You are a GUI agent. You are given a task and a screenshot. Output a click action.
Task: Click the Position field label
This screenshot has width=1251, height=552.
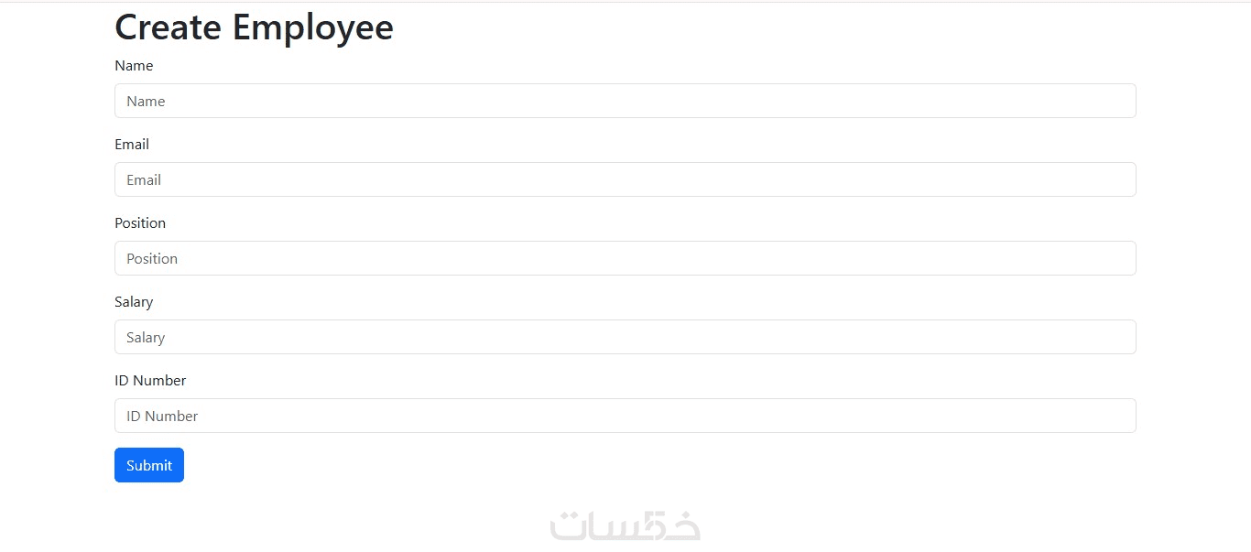140,223
